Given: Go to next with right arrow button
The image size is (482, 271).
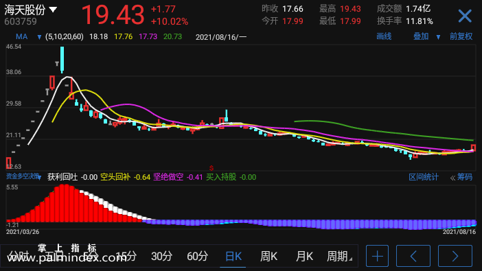Looking at the screenshot, I should pos(455,256).
